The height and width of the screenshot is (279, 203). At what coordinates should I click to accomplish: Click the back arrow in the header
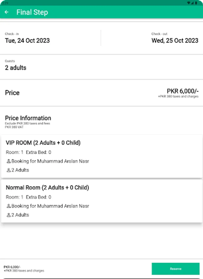pyautogui.click(x=7, y=12)
